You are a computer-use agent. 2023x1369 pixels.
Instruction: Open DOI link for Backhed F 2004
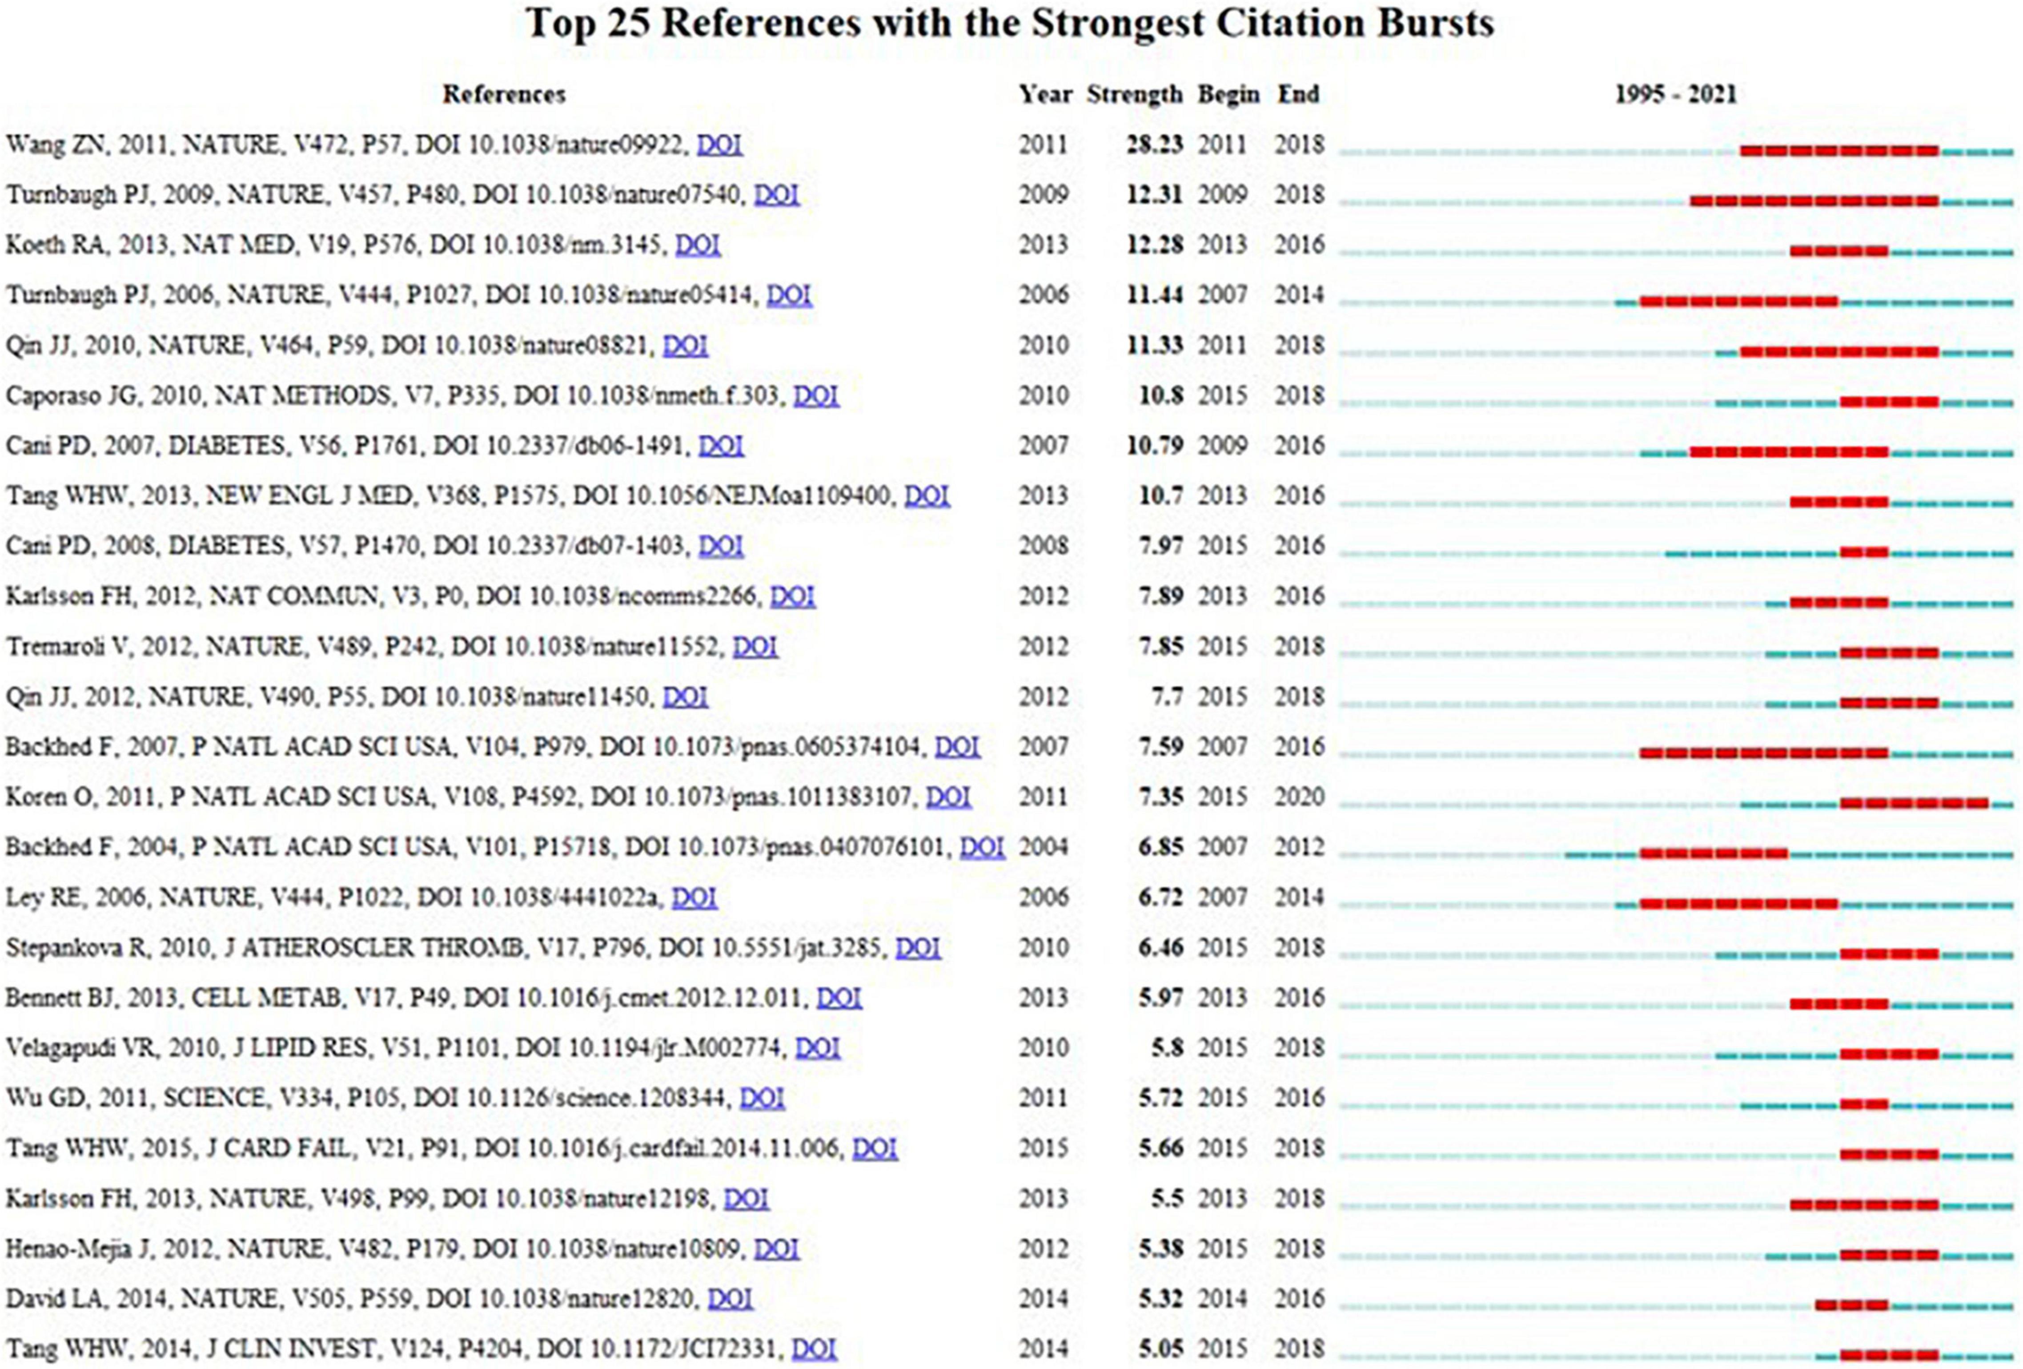[983, 847]
